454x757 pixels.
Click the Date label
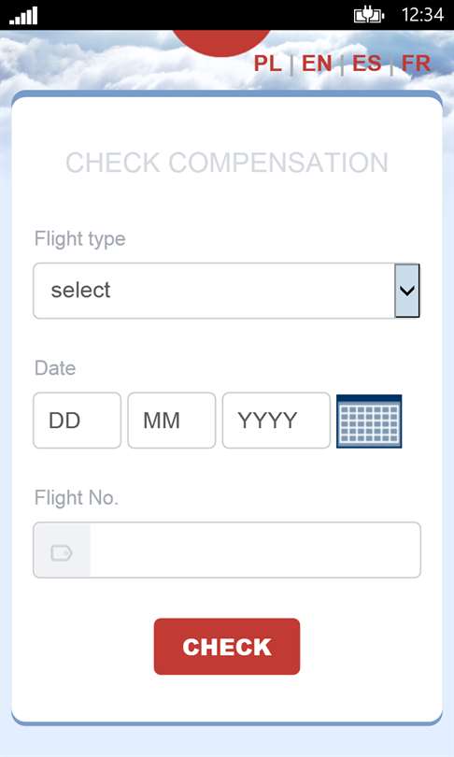pyautogui.click(x=55, y=368)
